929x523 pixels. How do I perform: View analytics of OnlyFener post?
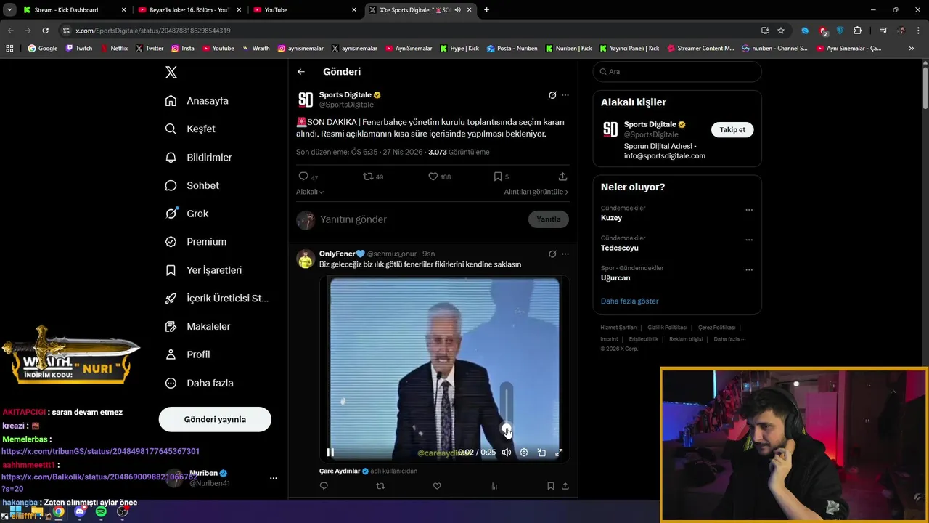pyautogui.click(x=494, y=486)
